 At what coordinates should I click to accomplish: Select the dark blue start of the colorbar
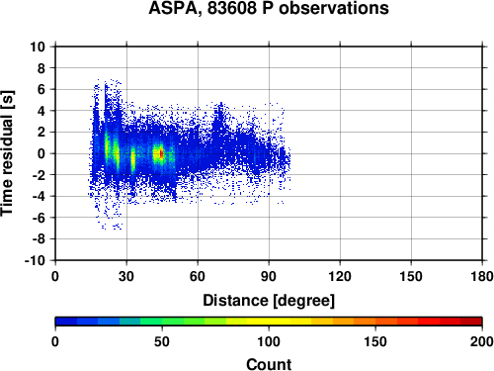(x=66, y=322)
